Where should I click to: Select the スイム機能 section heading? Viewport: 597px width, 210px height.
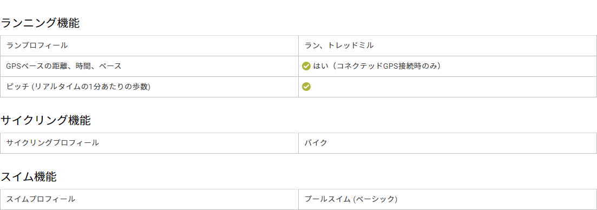(x=29, y=177)
